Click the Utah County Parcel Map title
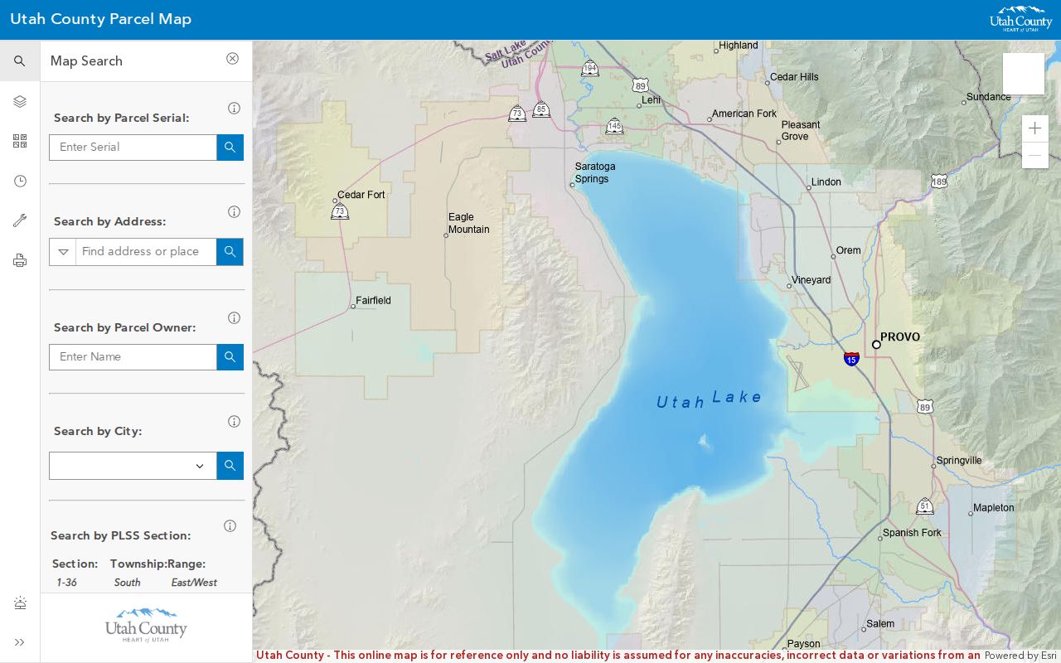This screenshot has width=1061, height=663. point(101,19)
